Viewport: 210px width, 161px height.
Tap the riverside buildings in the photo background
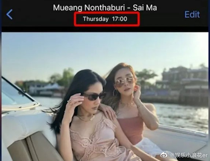185,85
